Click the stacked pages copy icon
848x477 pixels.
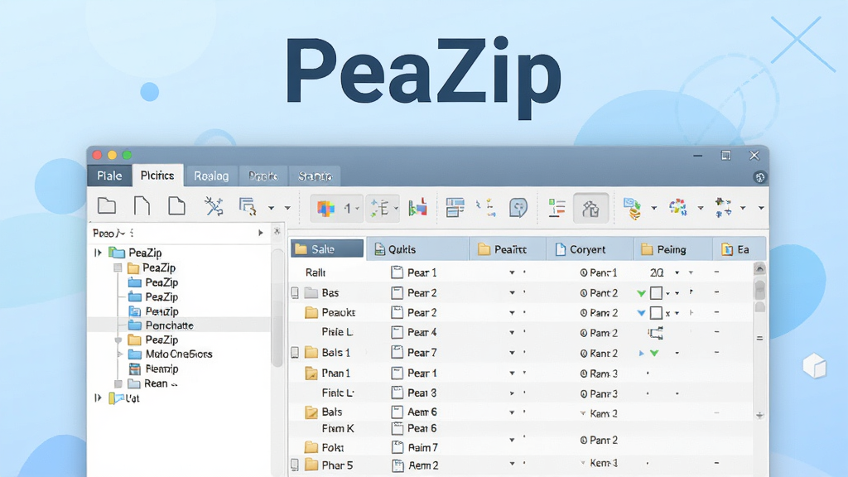[248, 206]
